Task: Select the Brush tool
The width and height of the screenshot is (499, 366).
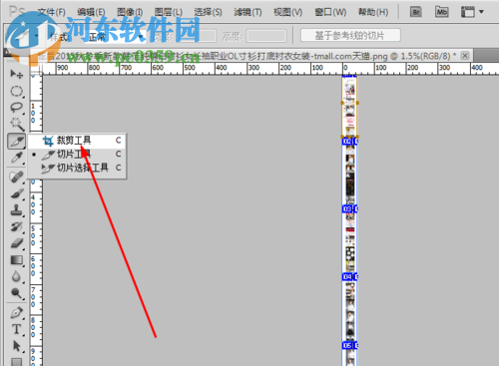Action: (x=16, y=193)
